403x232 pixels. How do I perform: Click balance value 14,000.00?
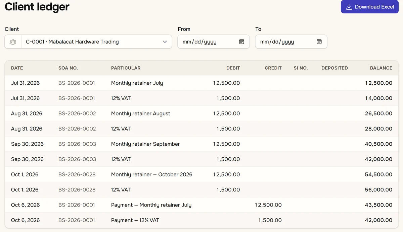(379, 98)
